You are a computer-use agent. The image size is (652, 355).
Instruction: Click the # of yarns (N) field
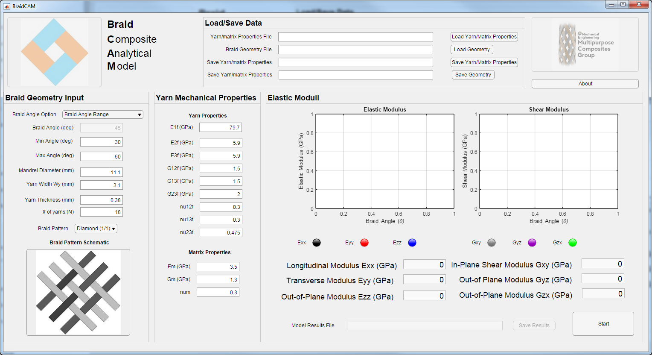[x=102, y=212]
